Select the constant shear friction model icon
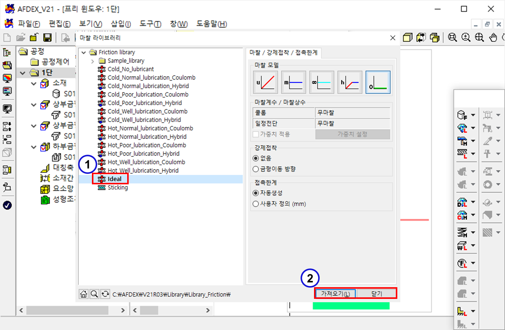 tap(293, 82)
